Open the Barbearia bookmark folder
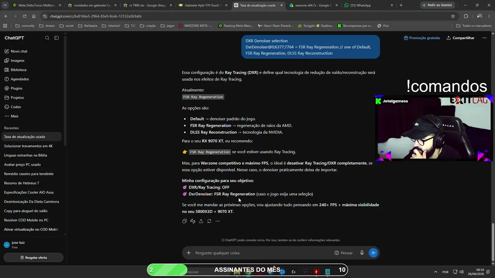Screen dimensions: 495x278 [x=88, y=26]
